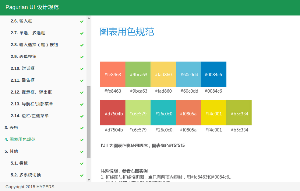Click checkmark icon beside 2.13. 导航栏/顶部菜单
Screen dimensions: 300x191
click(x=82, y=104)
